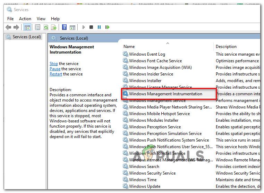The image size is (264, 193).
Task: Click the Start Service play icon
Action: tap(84, 27)
